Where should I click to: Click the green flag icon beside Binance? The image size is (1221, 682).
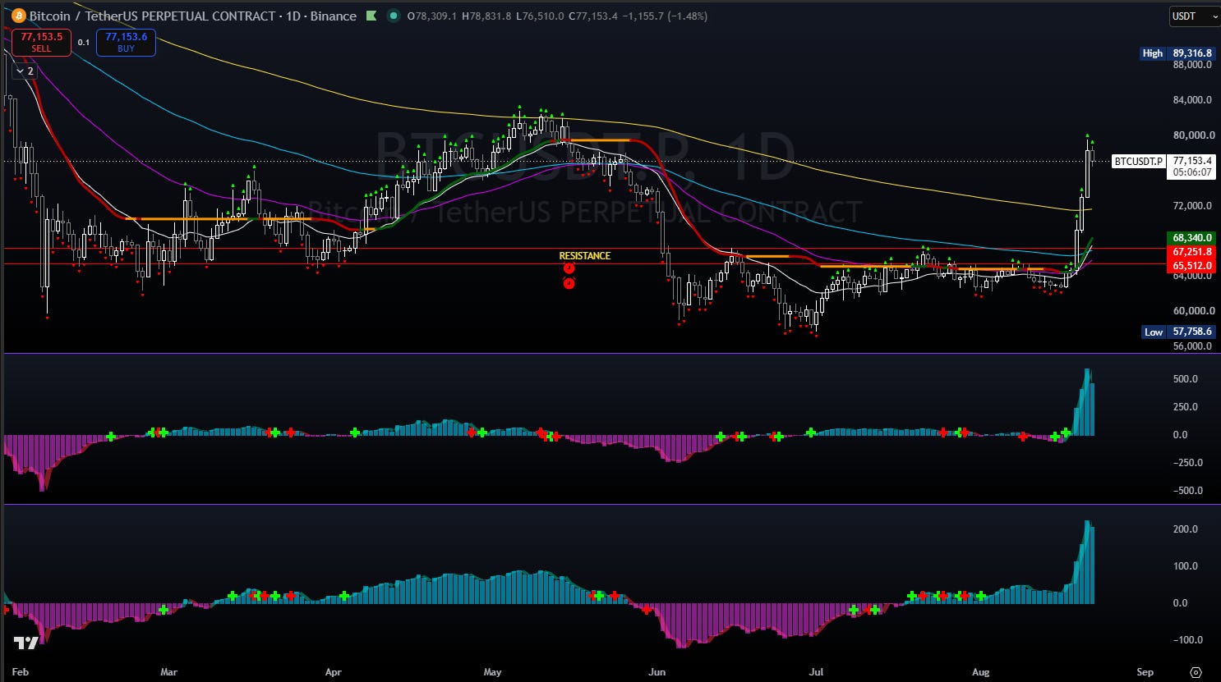pos(371,16)
